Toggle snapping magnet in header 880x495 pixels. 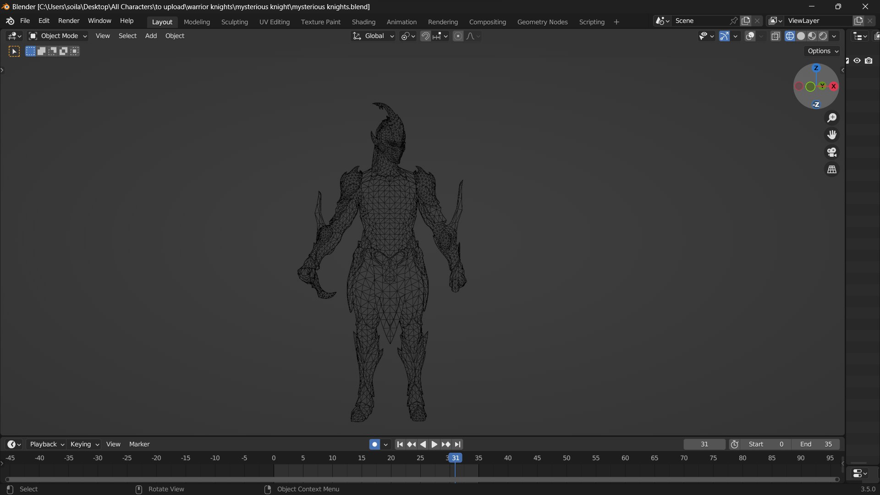[x=425, y=36]
